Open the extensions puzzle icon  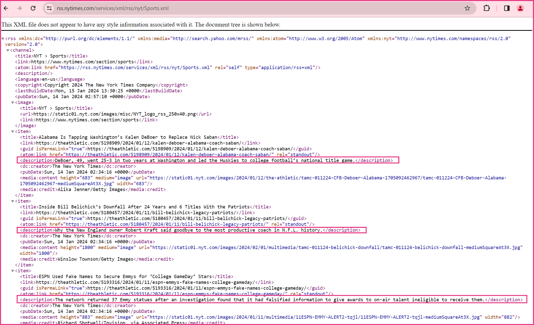[x=487, y=8]
